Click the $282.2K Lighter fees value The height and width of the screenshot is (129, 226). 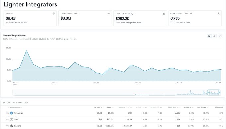point(122,19)
